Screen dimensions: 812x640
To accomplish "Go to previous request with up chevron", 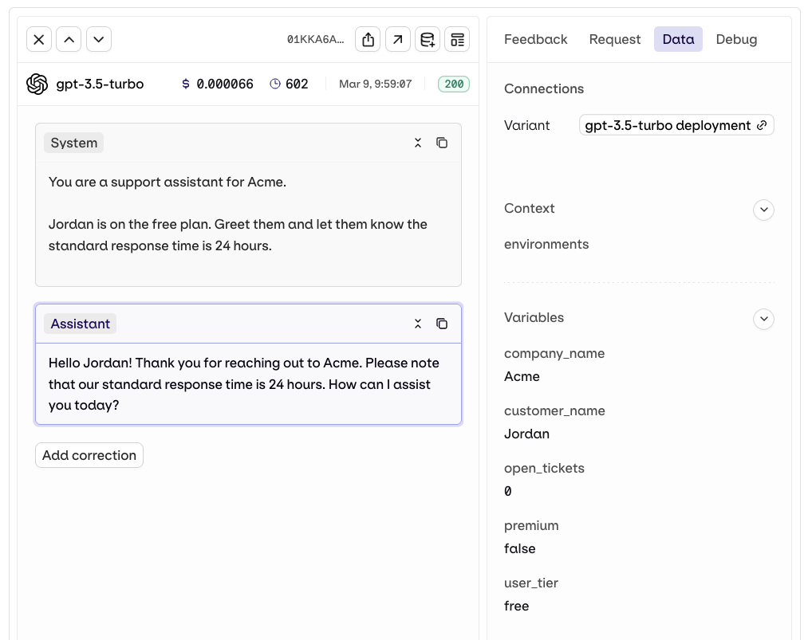I will [69, 39].
